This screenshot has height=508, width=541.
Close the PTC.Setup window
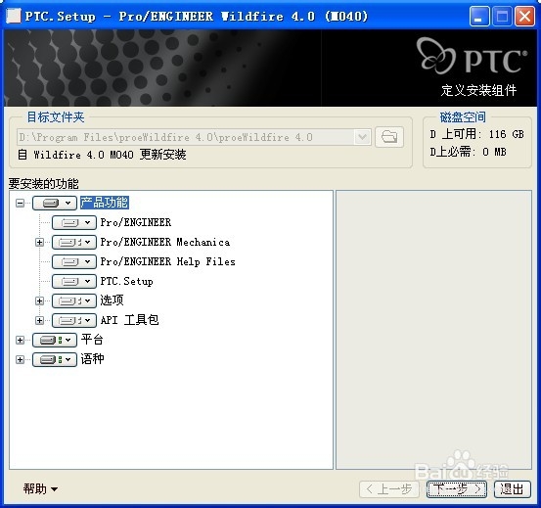click(524, 17)
